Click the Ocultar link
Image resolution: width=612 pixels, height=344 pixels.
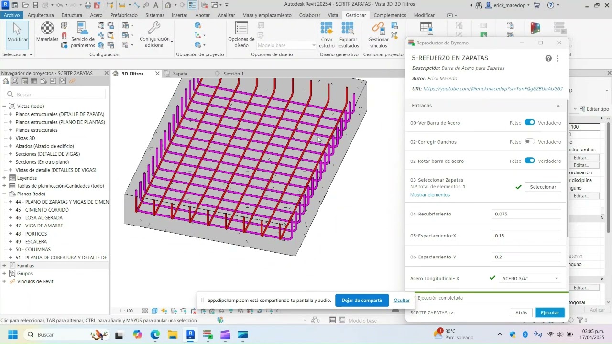coord(402,301)
